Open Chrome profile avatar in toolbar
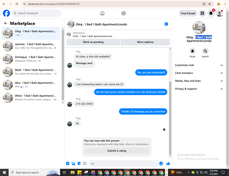The image size is (229, 176). 218,4
